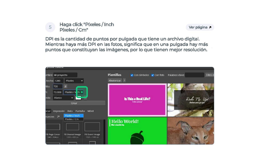Open the Blanco background dropdown
The width and height of the screenshot is (274, 154).
pos(63,98)
